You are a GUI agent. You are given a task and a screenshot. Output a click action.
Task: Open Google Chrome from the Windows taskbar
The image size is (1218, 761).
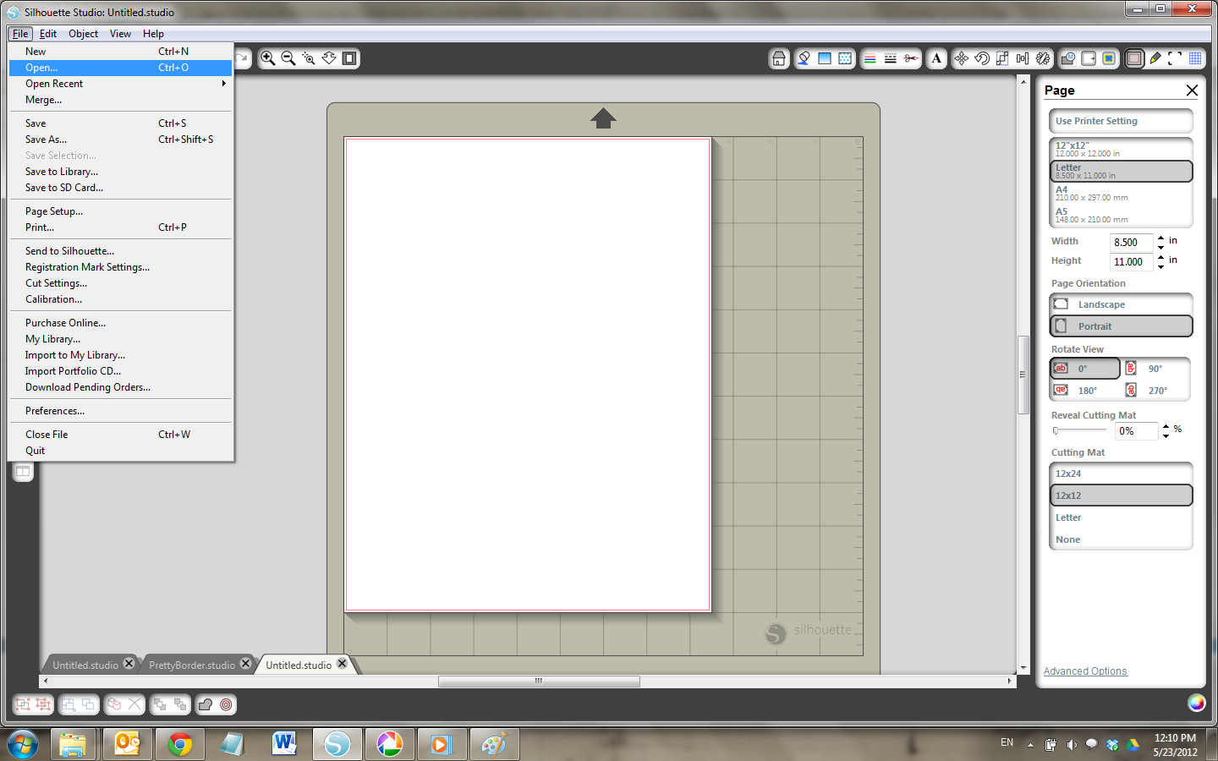tap(179, 744)
